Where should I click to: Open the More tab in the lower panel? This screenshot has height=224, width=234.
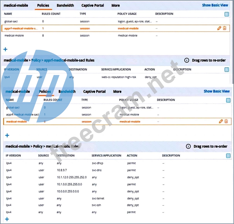117,91
